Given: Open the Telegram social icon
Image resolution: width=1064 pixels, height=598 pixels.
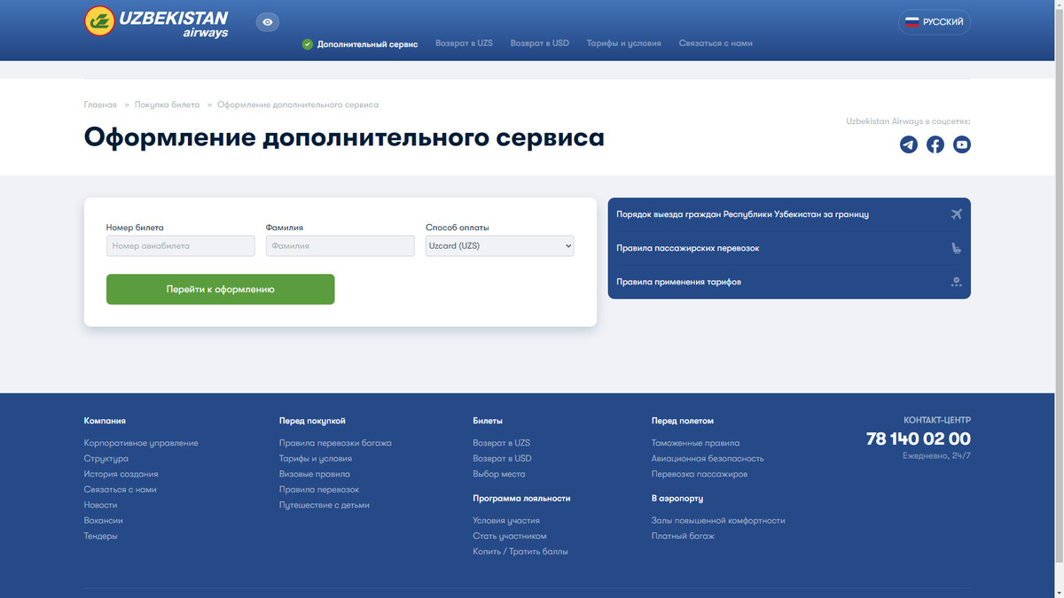Looking at the screenshot, I should pyautogui.click(x=909, y=144).
